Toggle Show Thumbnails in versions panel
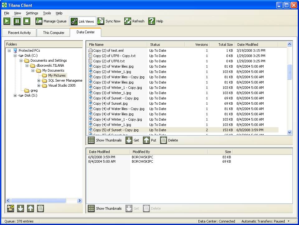Screen dimensions: 299x225 pyautogui.click(x=91, y=208)
